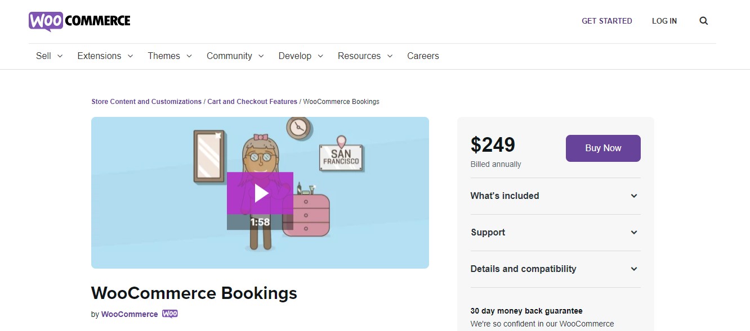Expand Details and compatibility section

point(555,269)
